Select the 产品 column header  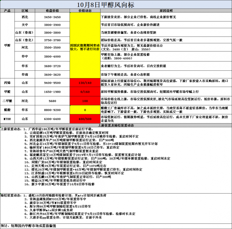point(7,11)
